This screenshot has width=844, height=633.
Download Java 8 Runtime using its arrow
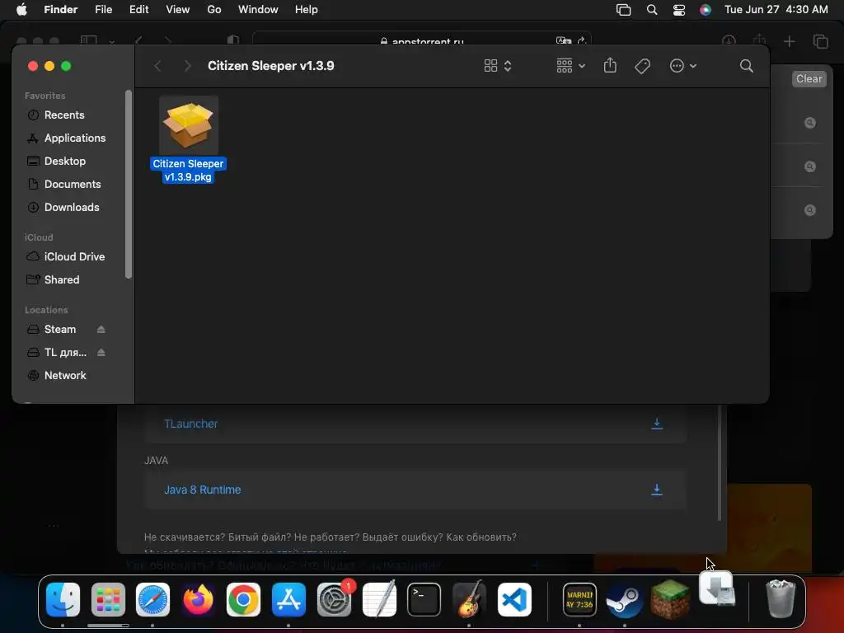(x=657, y=490)
